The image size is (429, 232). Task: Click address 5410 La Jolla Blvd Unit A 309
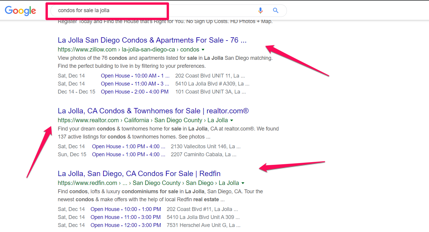click(203, 217)
